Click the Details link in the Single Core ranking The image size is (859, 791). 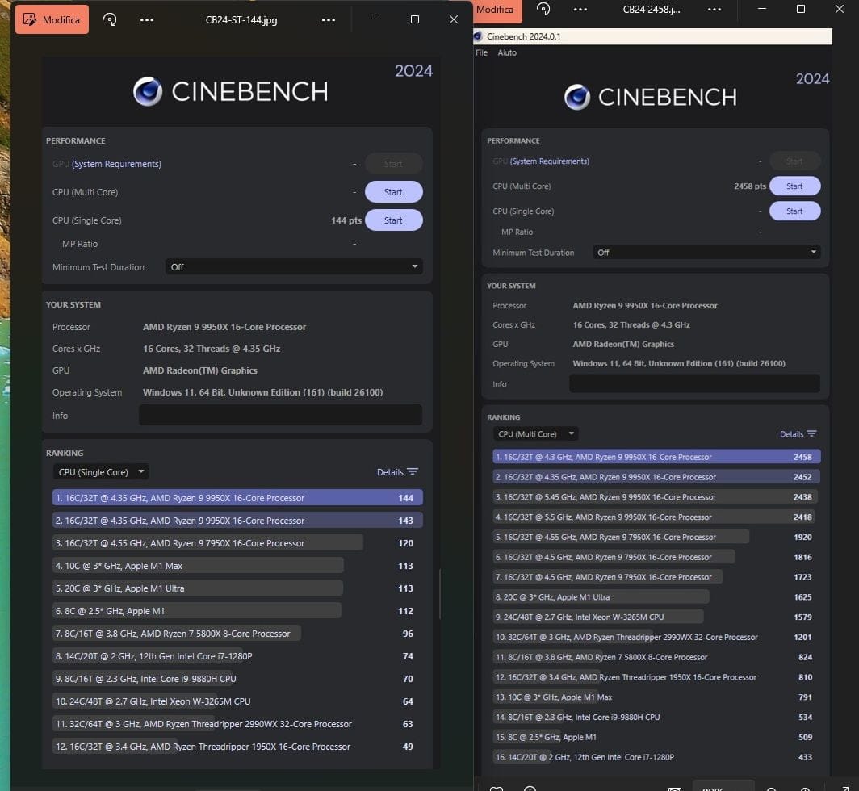390,472
